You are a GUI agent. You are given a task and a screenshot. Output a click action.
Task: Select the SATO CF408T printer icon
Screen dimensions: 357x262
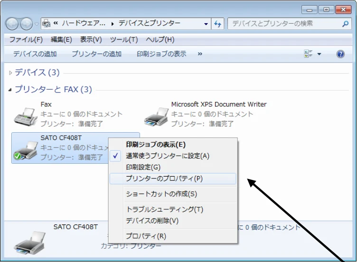click(26, 150)
